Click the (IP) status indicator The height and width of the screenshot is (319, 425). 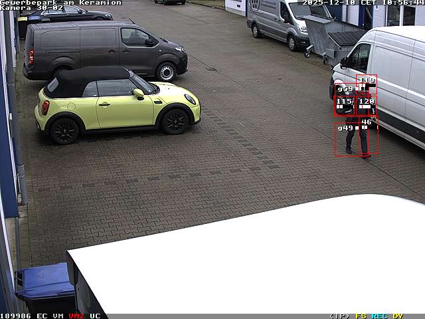click(339, 316)
